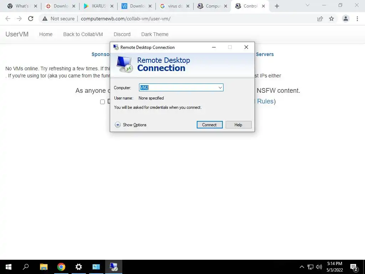Click the Chrome taskbar icon

coord(61,267)
